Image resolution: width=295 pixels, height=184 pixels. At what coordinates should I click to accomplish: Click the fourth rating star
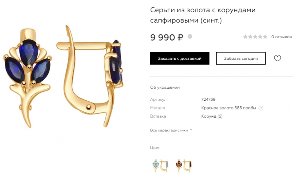(x=260, y=37)
